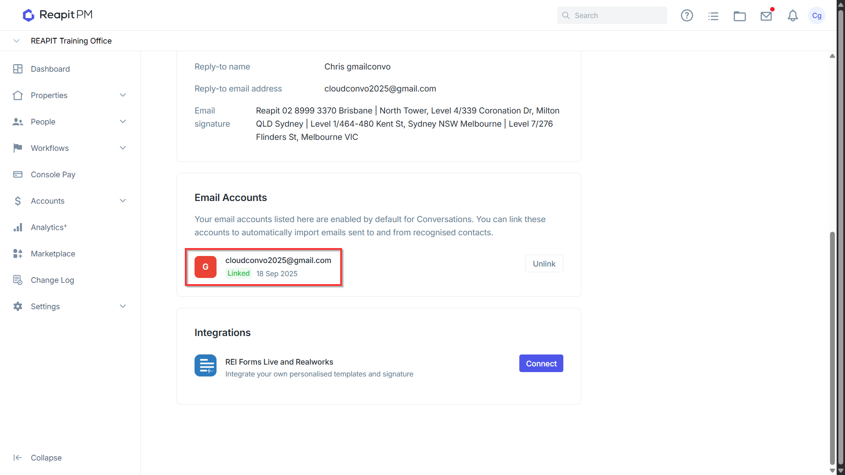Click the red G Gmail account icon
Screen dimensions: 845x475
coord(206,267)
